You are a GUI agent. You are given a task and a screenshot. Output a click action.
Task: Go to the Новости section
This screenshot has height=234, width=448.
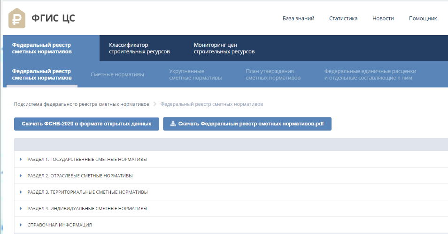pos(383,19)
